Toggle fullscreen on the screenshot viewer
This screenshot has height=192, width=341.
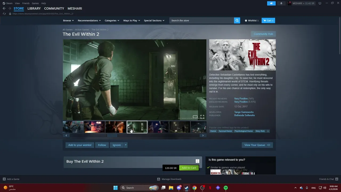tap(202, 117)
